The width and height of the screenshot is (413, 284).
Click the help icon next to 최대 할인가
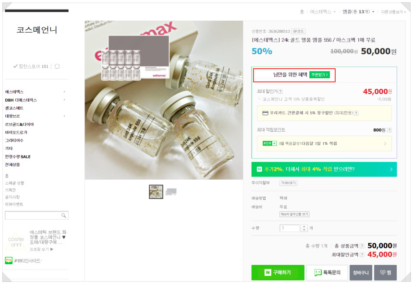(x=280, y=91)
